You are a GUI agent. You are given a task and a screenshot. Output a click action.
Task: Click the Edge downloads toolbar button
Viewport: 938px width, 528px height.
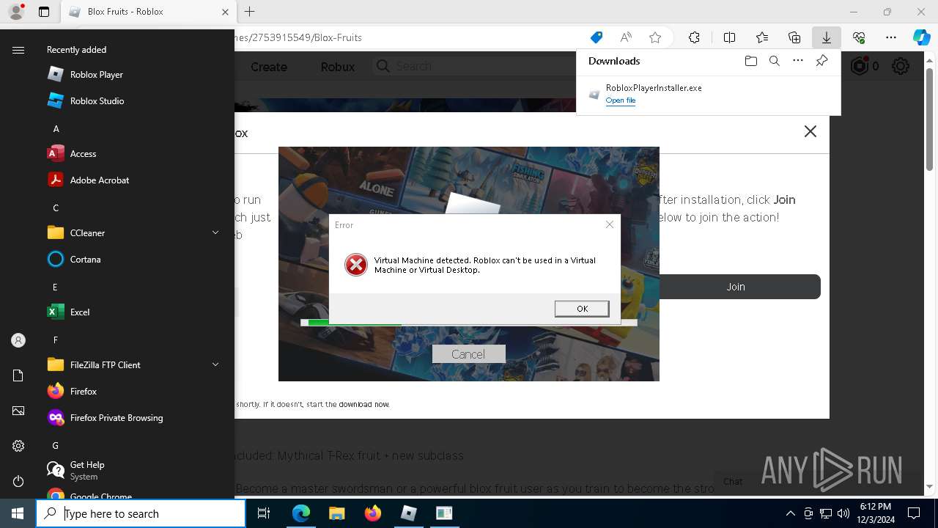[826, 37]
